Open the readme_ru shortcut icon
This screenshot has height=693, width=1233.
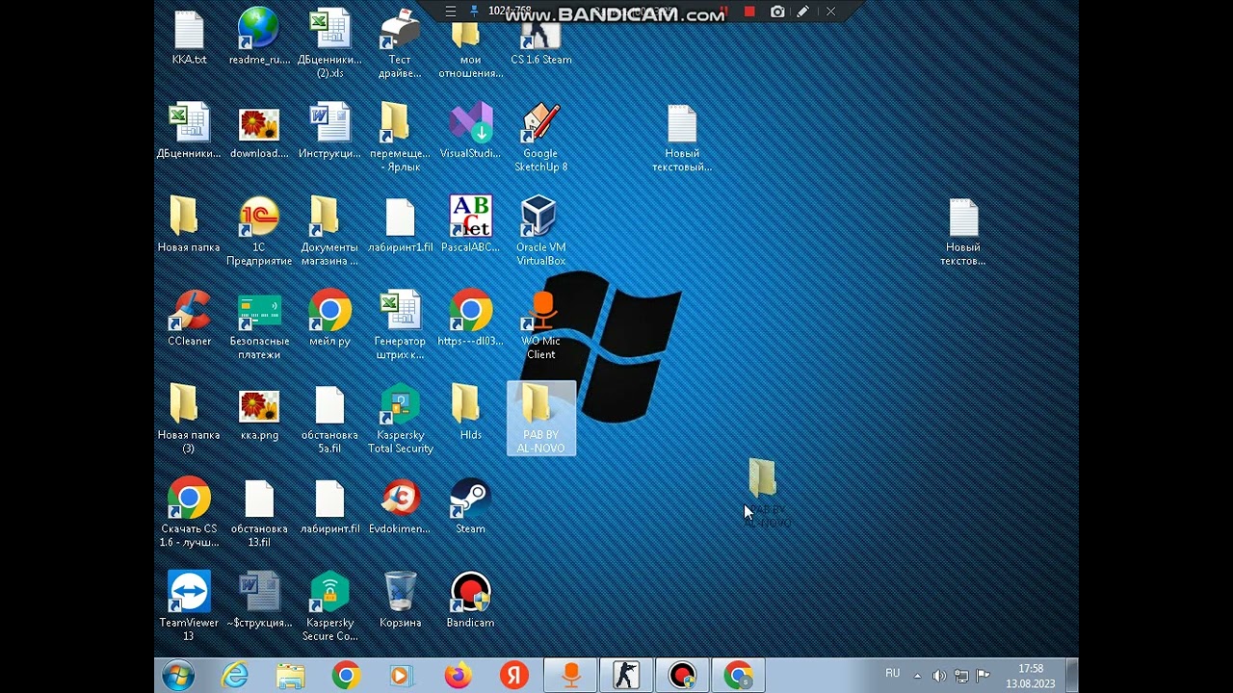pyautogui.click(x=259, y=38)
